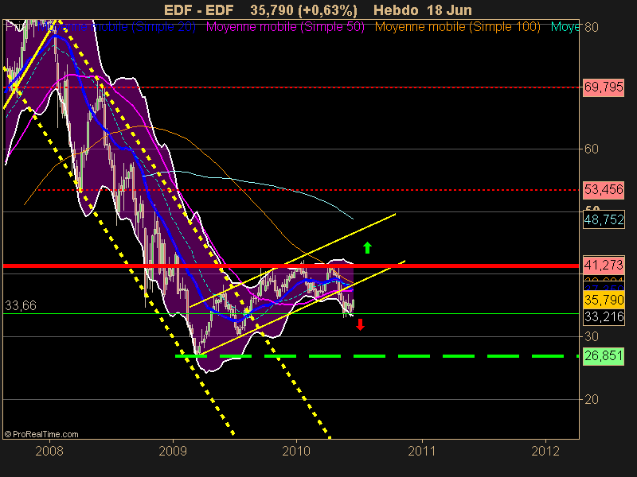The image size is (637, 477).
Task: Click the chart title EDF - EDF
Action: pos(198,10)
